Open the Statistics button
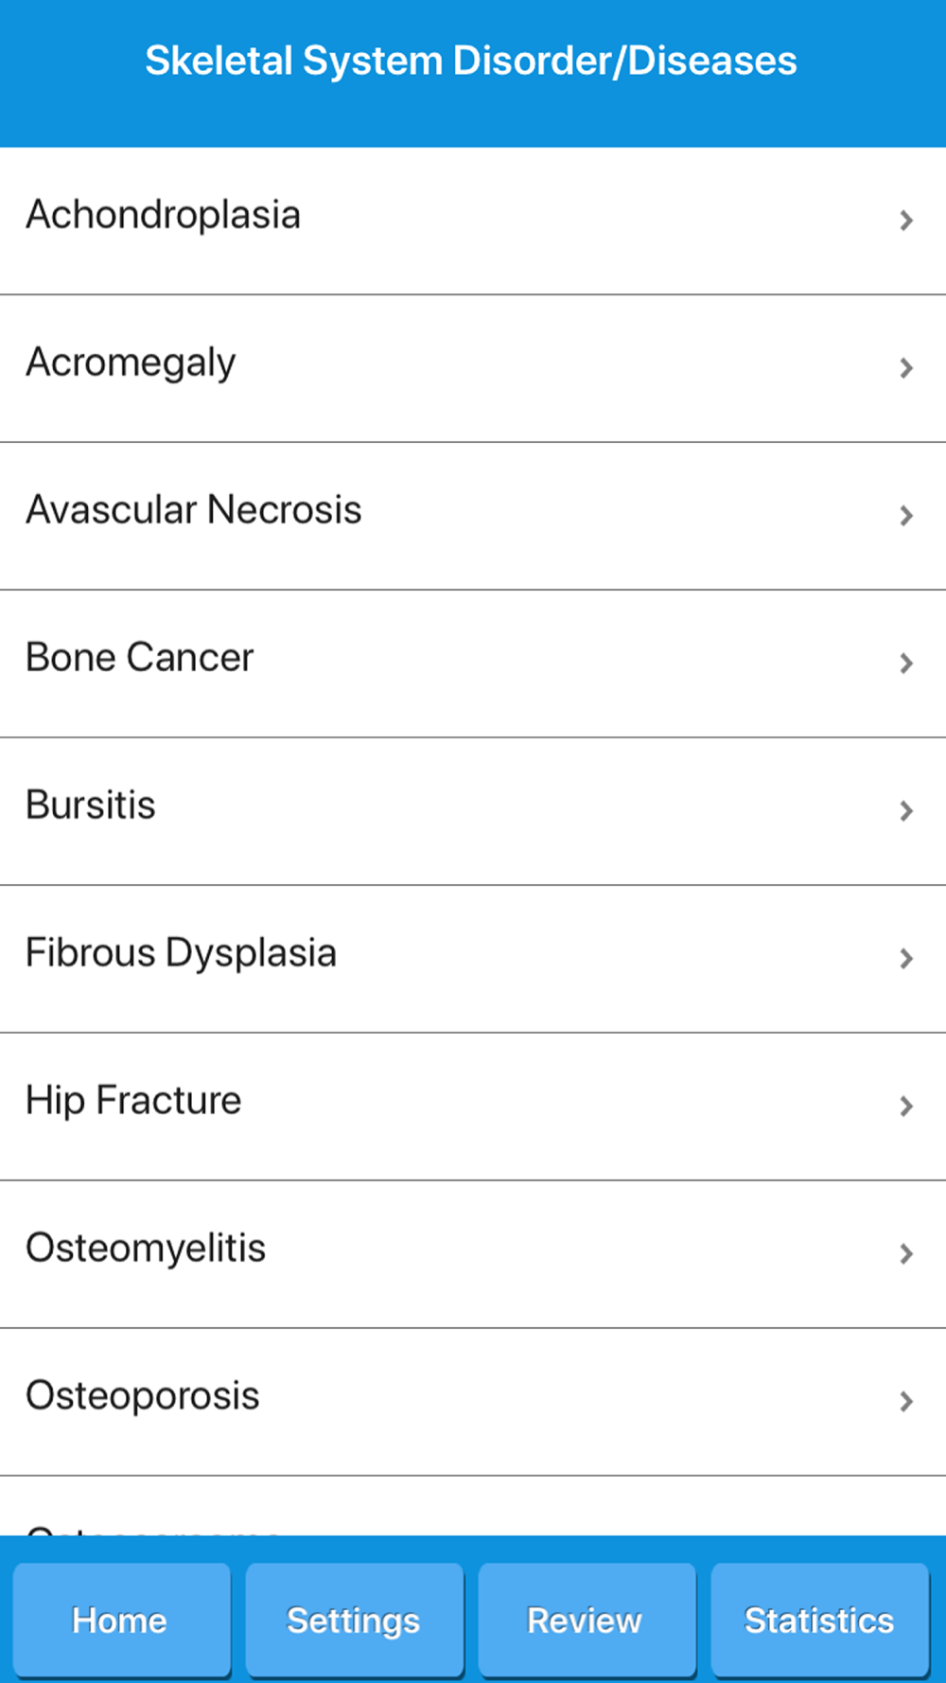 819,1621
